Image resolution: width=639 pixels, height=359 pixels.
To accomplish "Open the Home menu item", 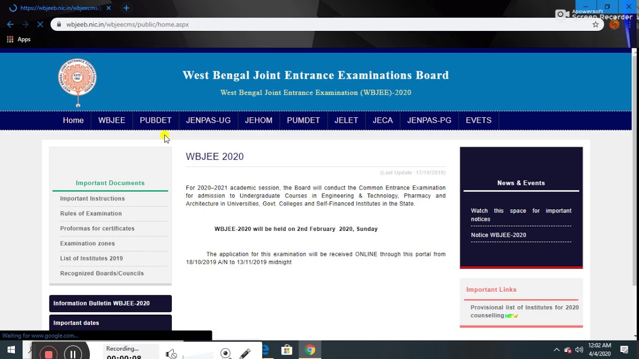I will (x=73, y=120).
